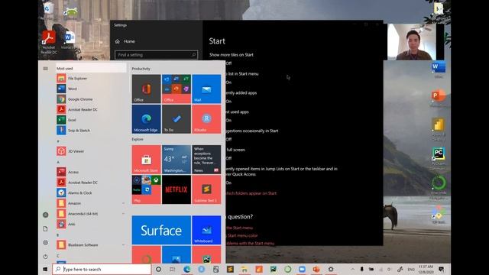Open Microsoft Edge from the taskbar
The height and width of the screenshot is (275, 489).
[186, 269]
